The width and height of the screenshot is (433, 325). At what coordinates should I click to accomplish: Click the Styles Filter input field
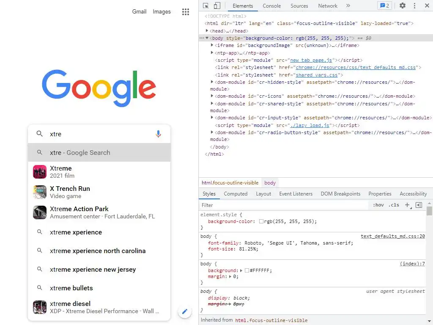click(284, 205)
